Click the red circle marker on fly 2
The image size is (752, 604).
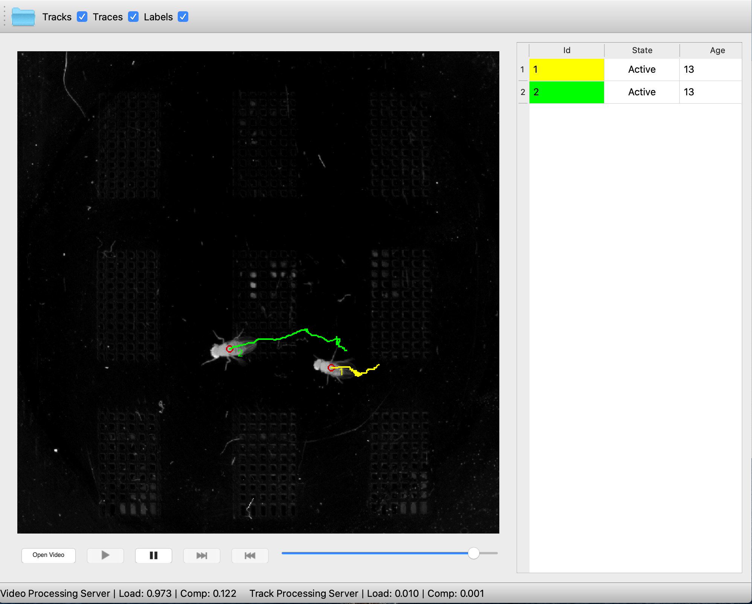229,349
